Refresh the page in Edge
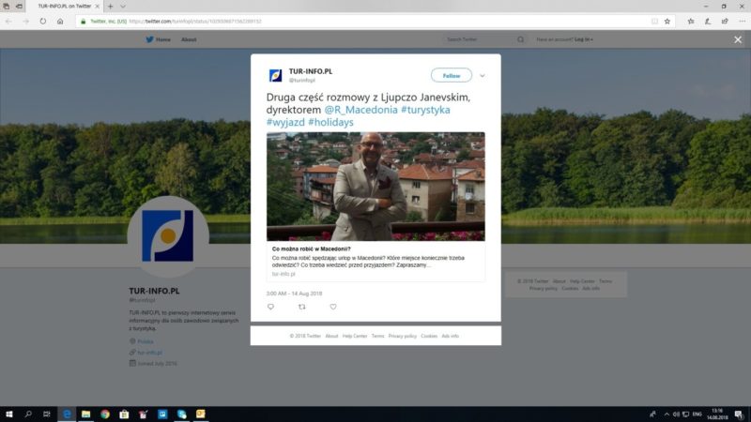751x422 pixels. [42, 21]
